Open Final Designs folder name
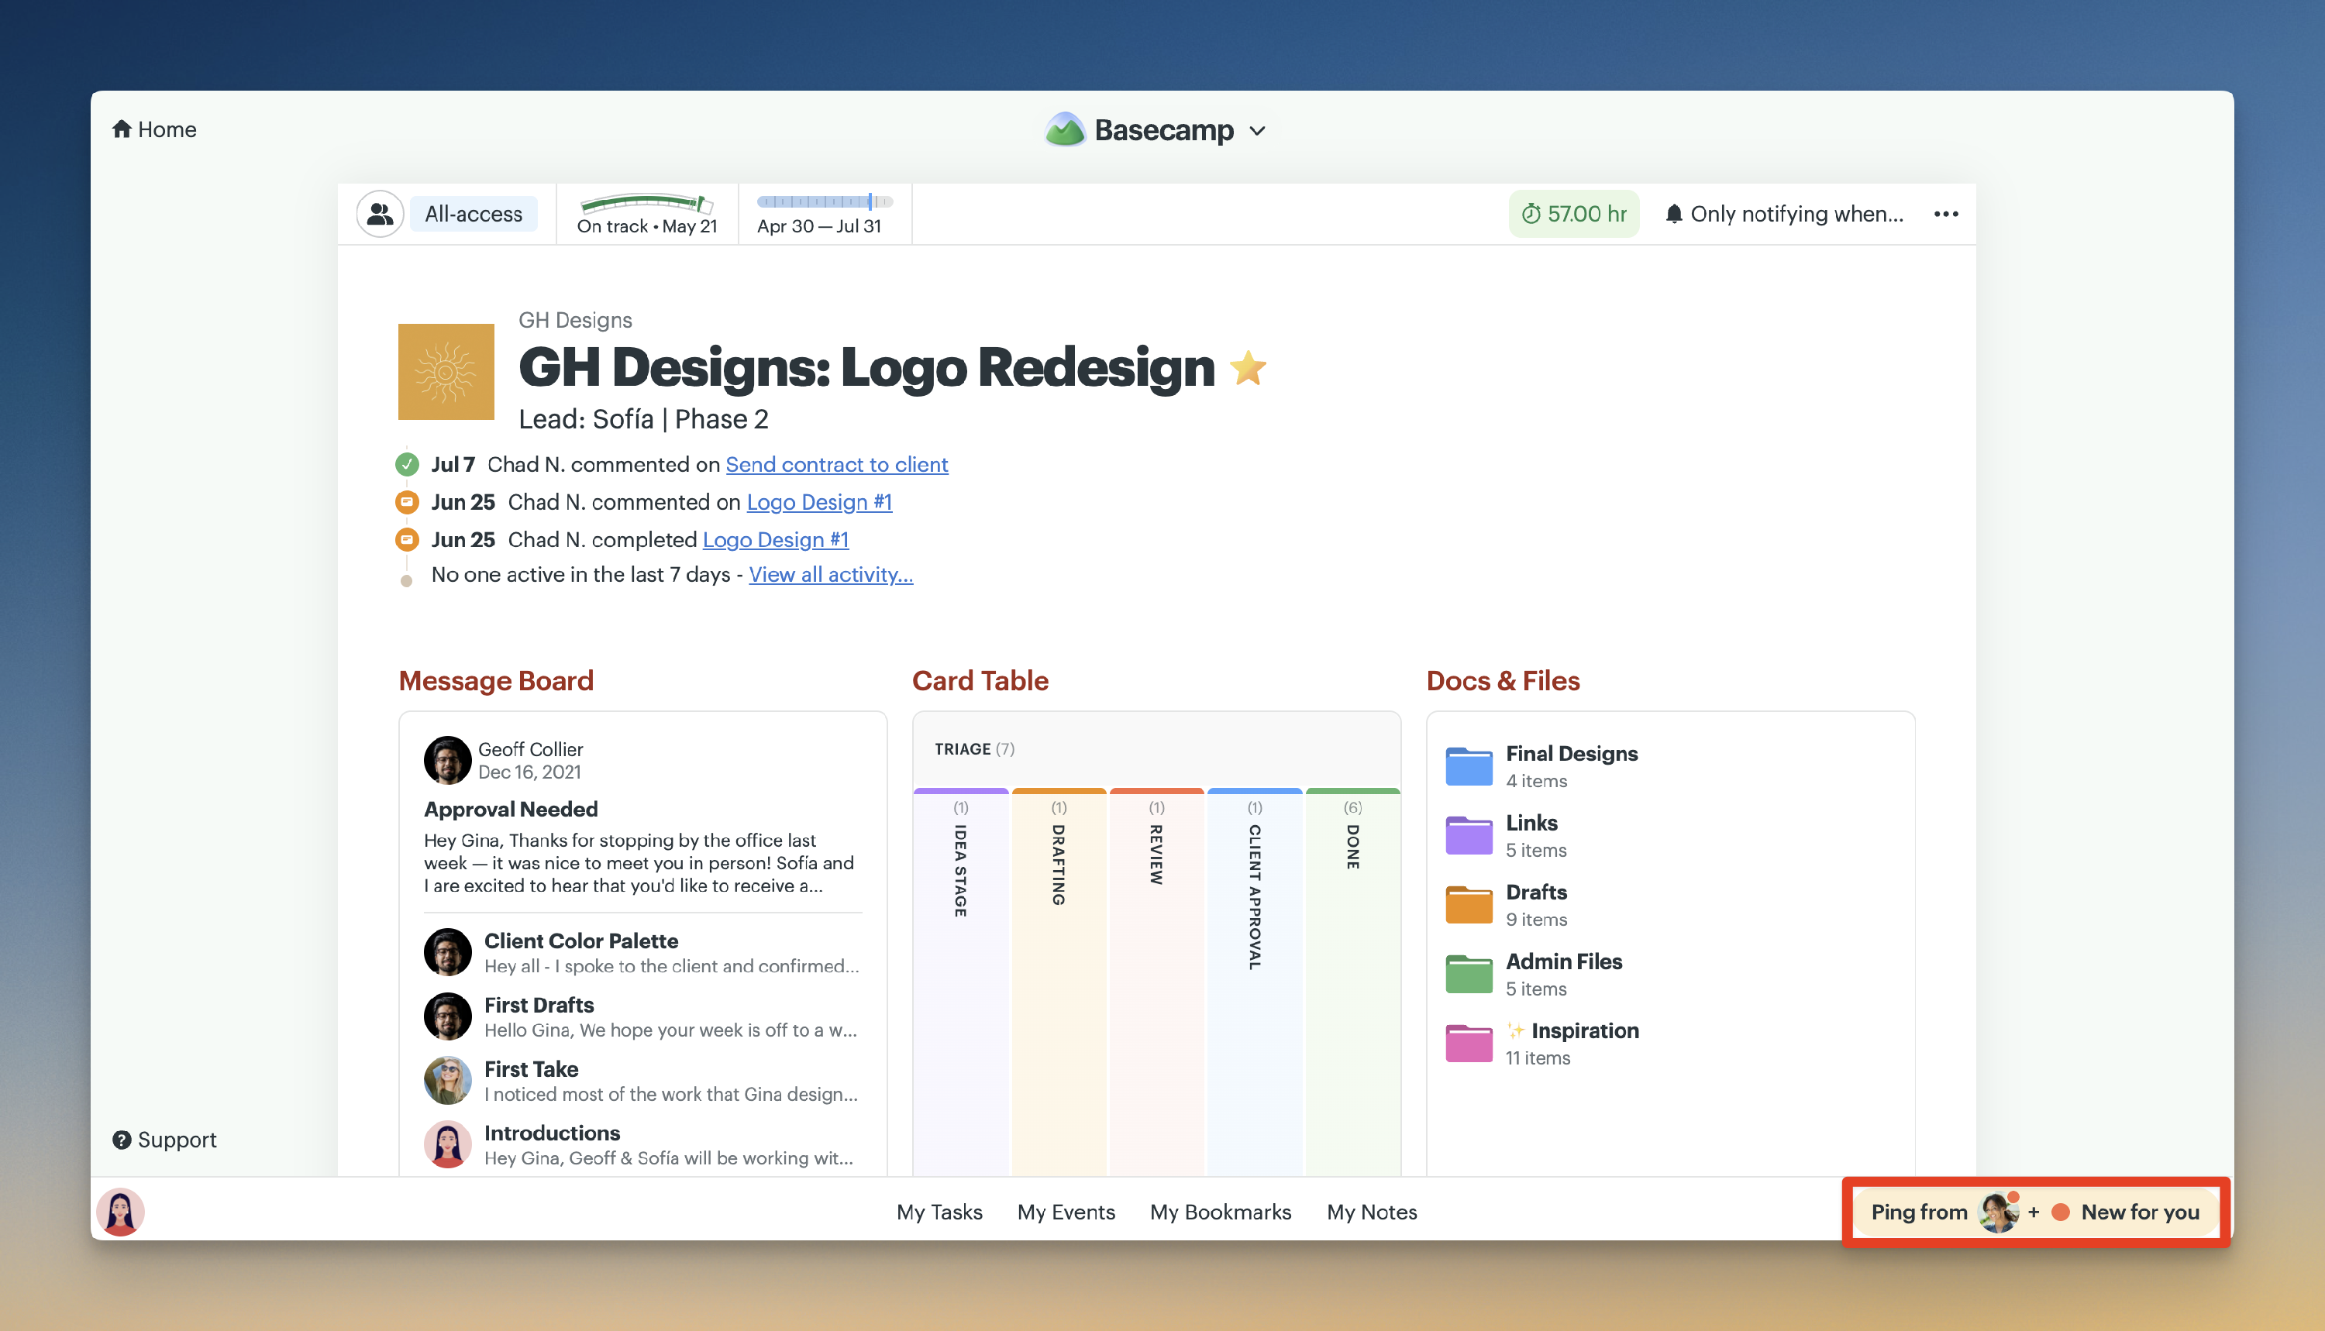Viewport: 2325px width, 1331px height. coord(1571,753)
